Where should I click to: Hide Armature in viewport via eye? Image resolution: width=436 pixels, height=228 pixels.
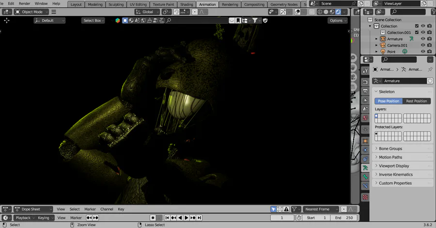[x=423, y=39]
